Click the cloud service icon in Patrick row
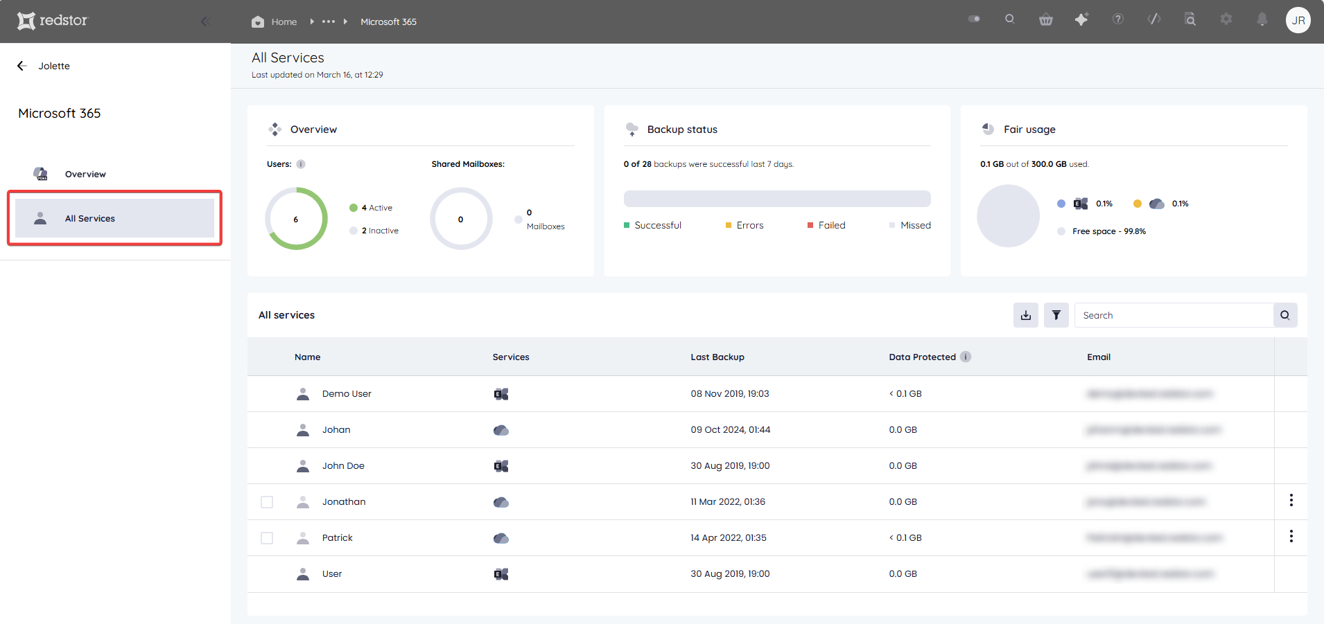This screenshot has height=624, width=1324. pyautogui.click(x=501, y=538)
